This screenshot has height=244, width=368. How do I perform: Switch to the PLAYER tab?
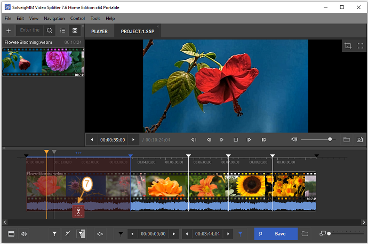point(100,31)
